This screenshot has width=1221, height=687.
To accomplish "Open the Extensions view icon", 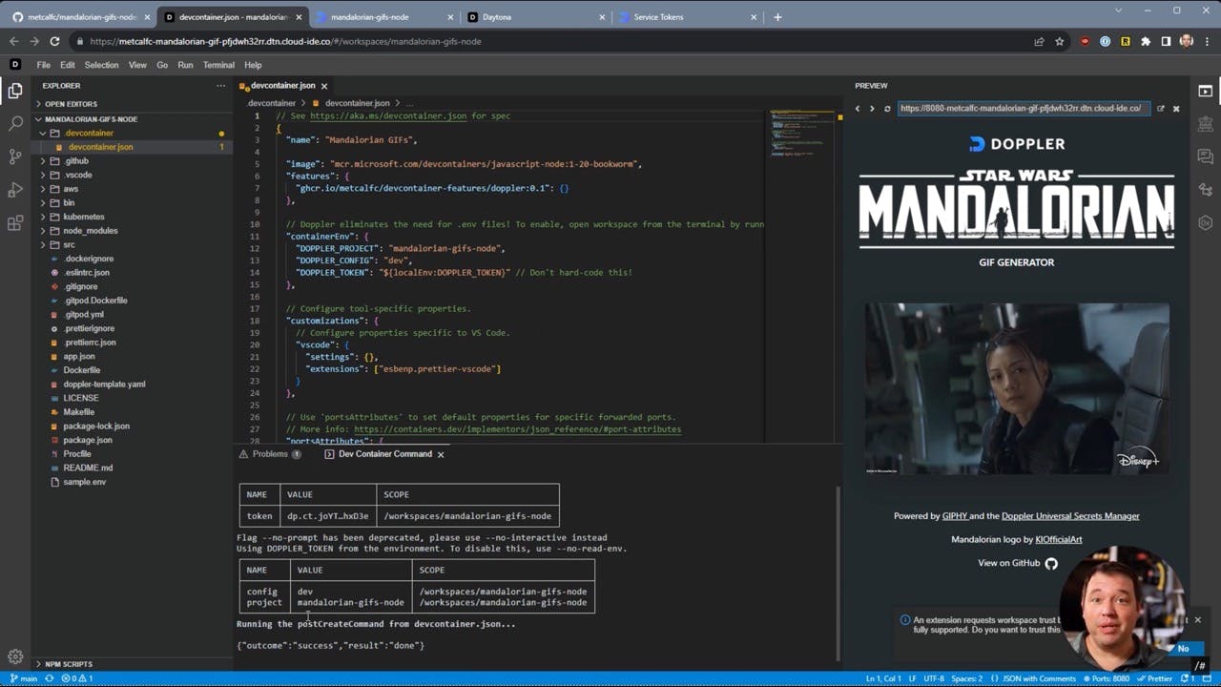I will pos(15,223).
